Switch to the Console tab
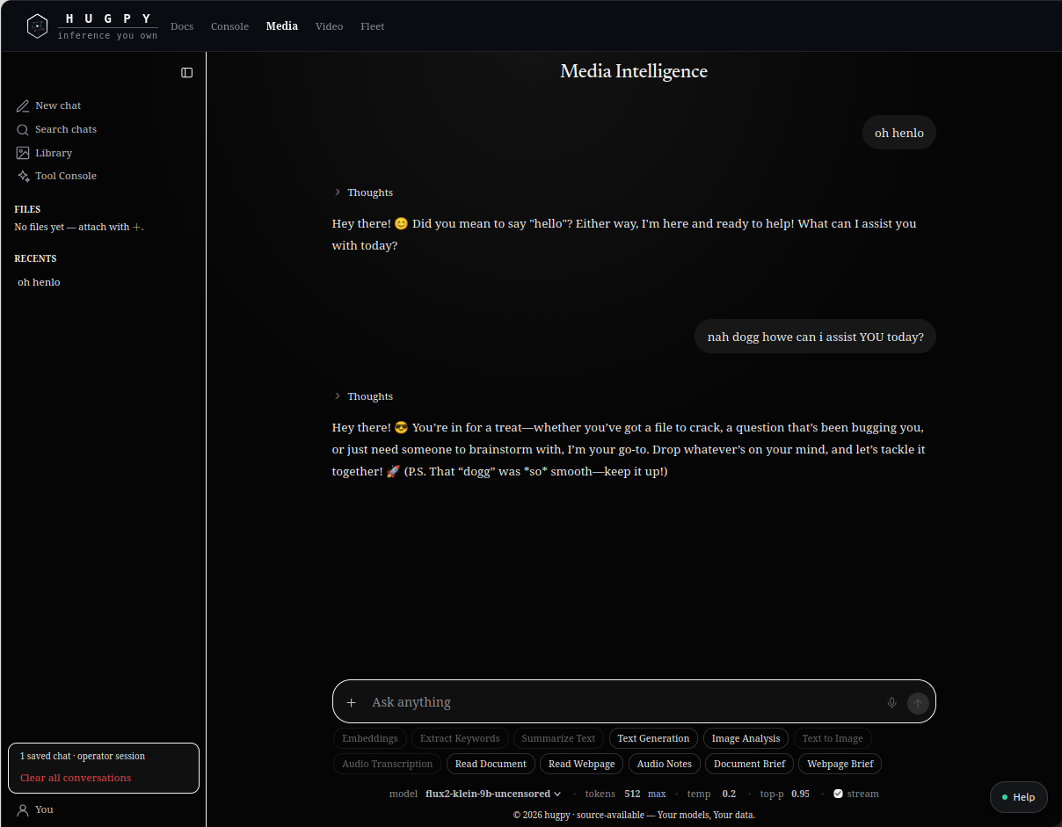This screenshot has height=827, width=1062. click(229, 26)
